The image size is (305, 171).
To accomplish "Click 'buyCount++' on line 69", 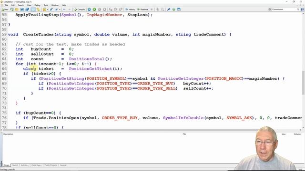I will pos(196,84).
